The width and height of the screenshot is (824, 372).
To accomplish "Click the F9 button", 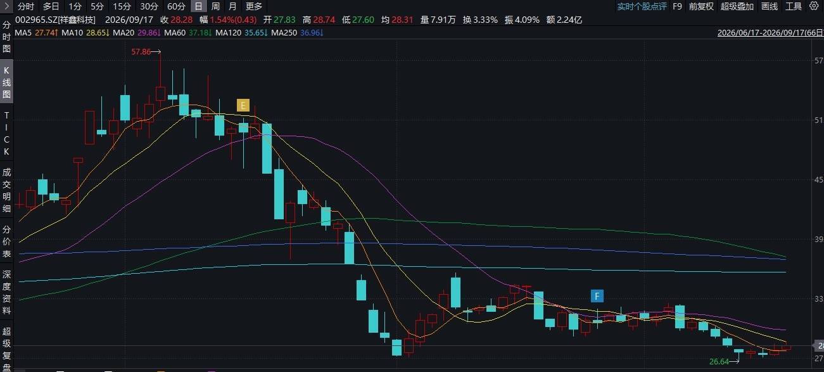I will 677,6.
